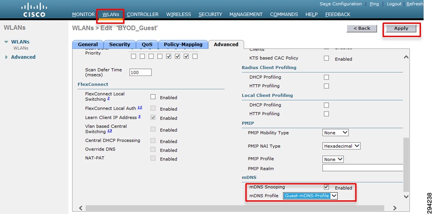432x214 pixels.
Task: Expand the Advanced sidebar tree node
Action: pyautogui.click(x=6, y=57)
